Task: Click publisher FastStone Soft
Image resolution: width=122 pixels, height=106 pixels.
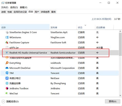Action: pos(58,43)
